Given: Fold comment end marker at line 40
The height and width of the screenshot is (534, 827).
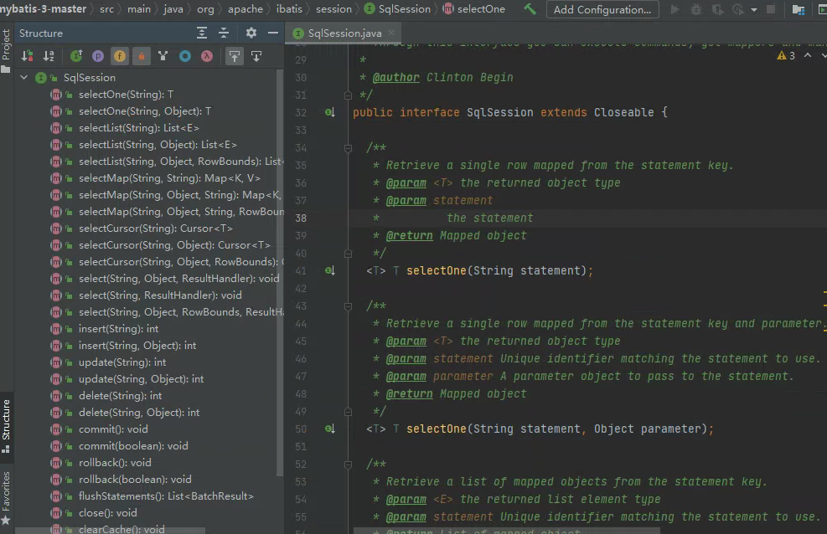Looking at the screenshot, I should 348,254.
